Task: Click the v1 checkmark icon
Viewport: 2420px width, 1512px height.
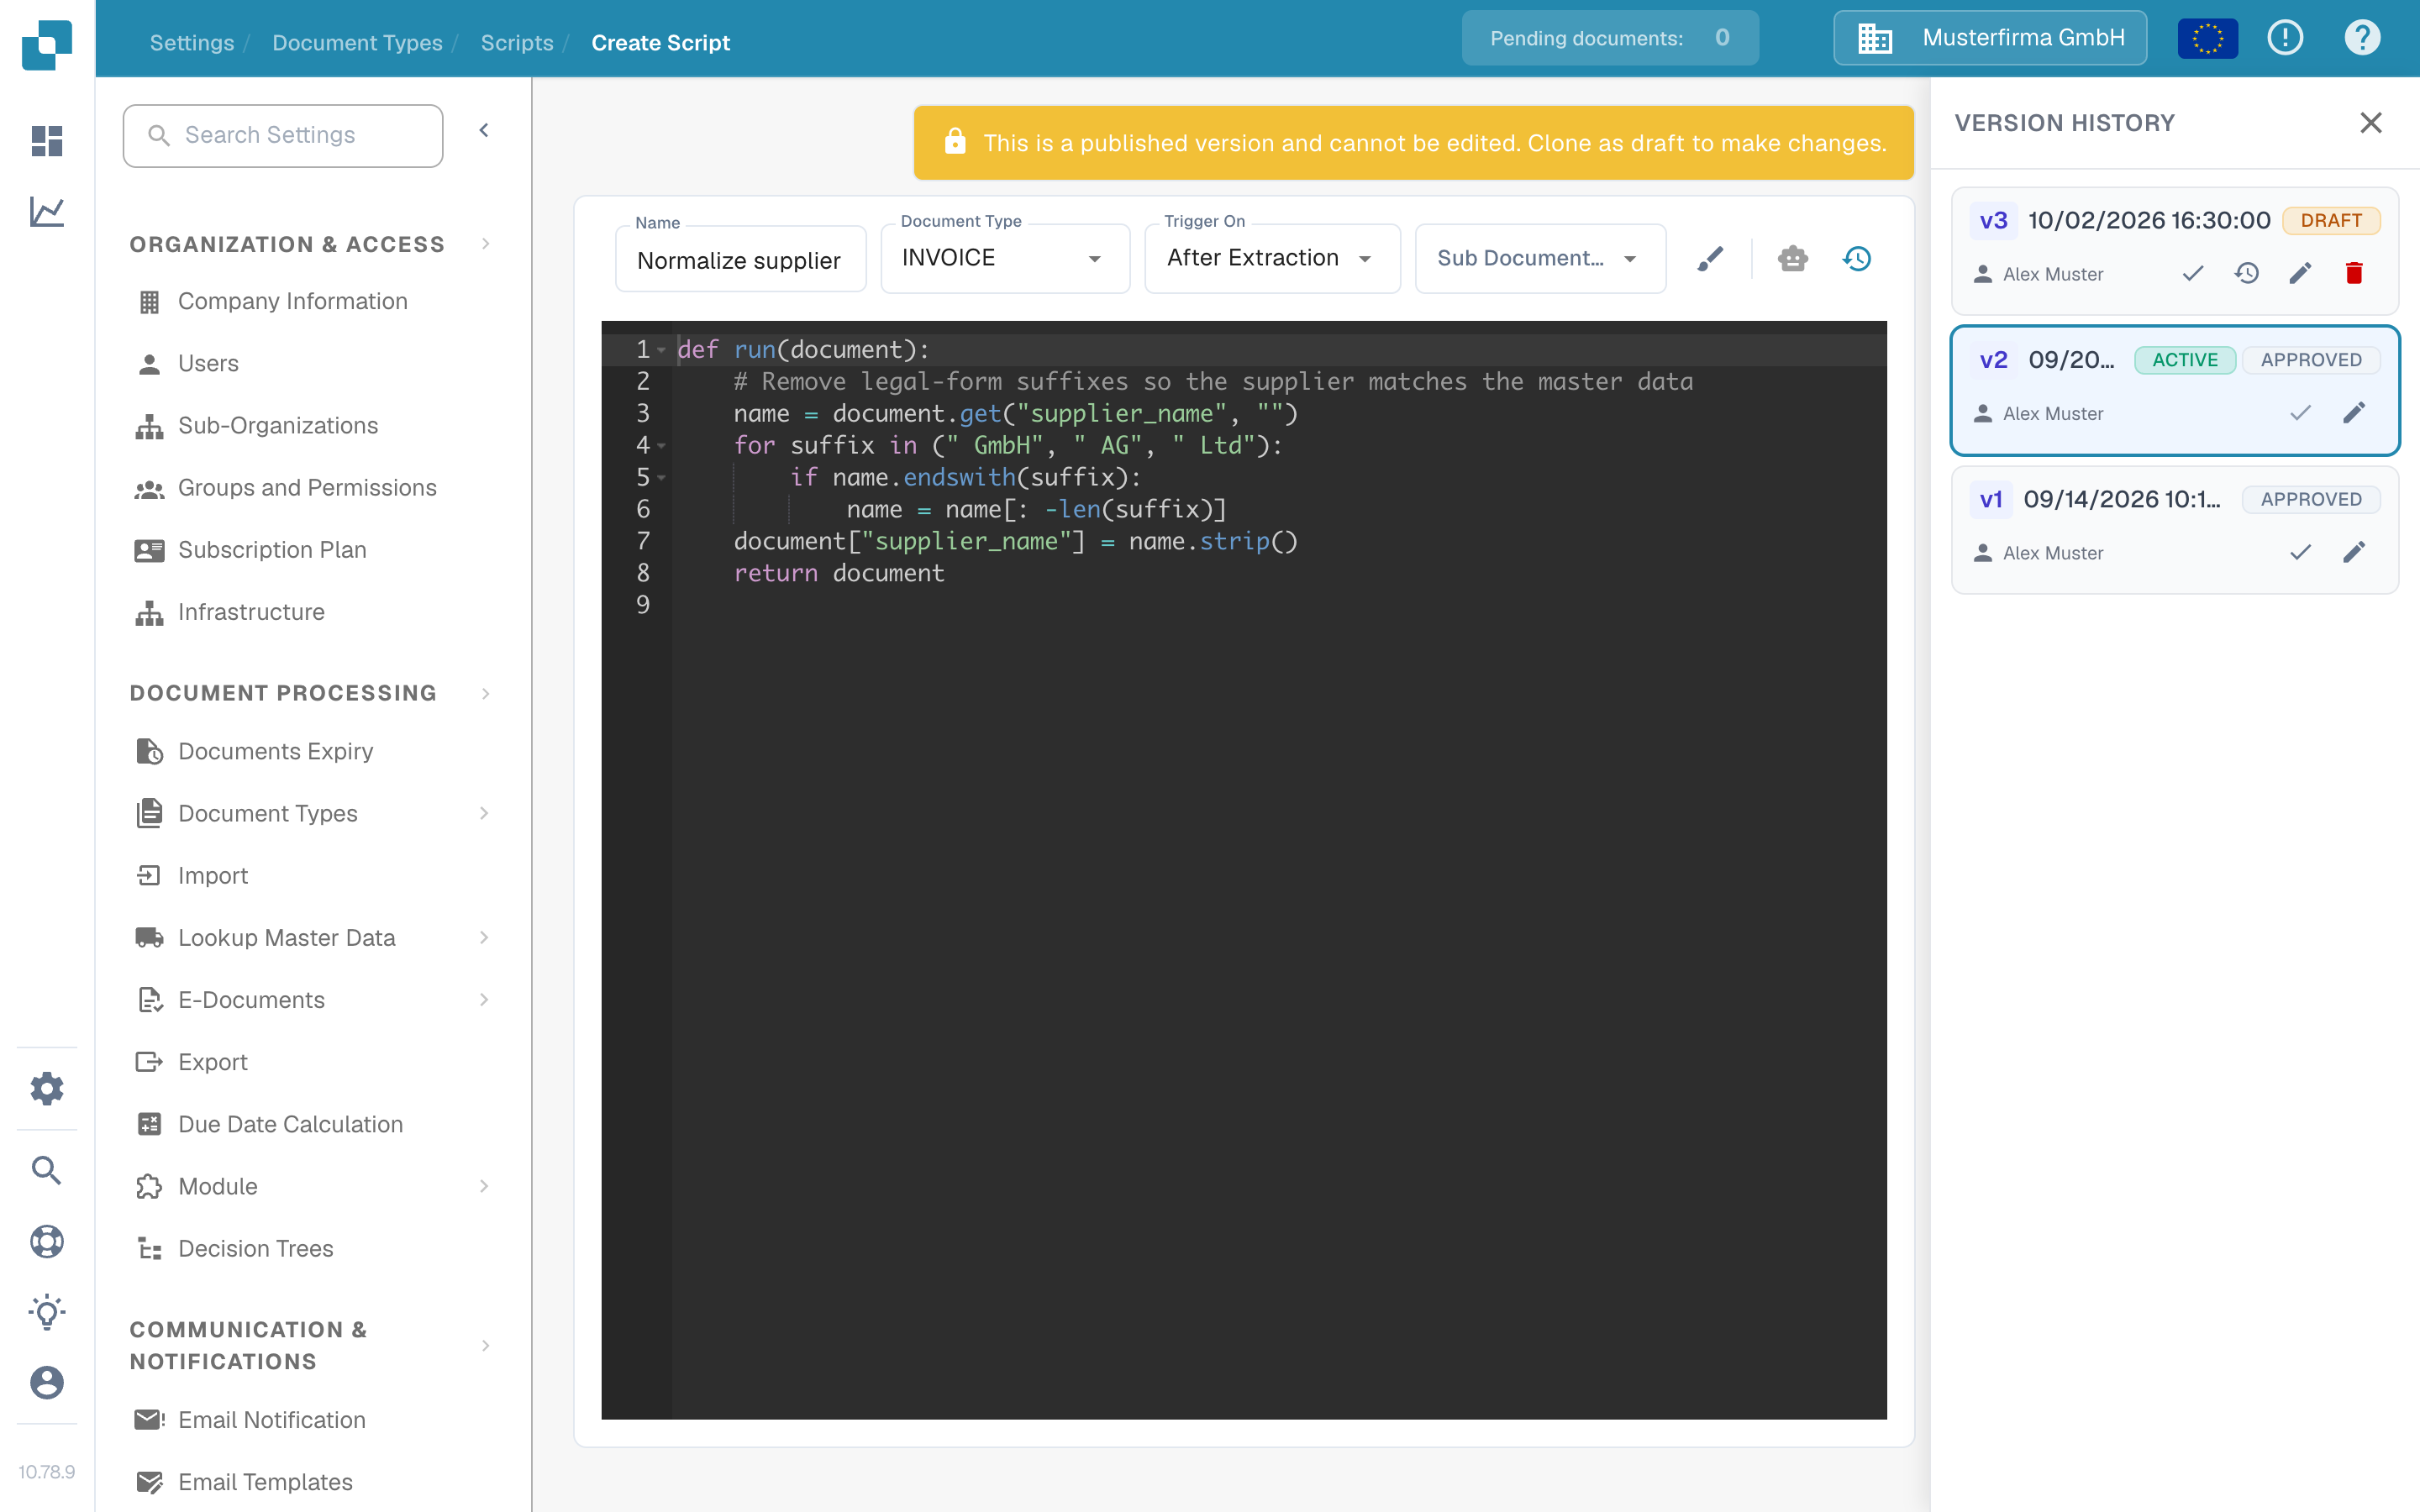Action: [x=2300, y=552]
